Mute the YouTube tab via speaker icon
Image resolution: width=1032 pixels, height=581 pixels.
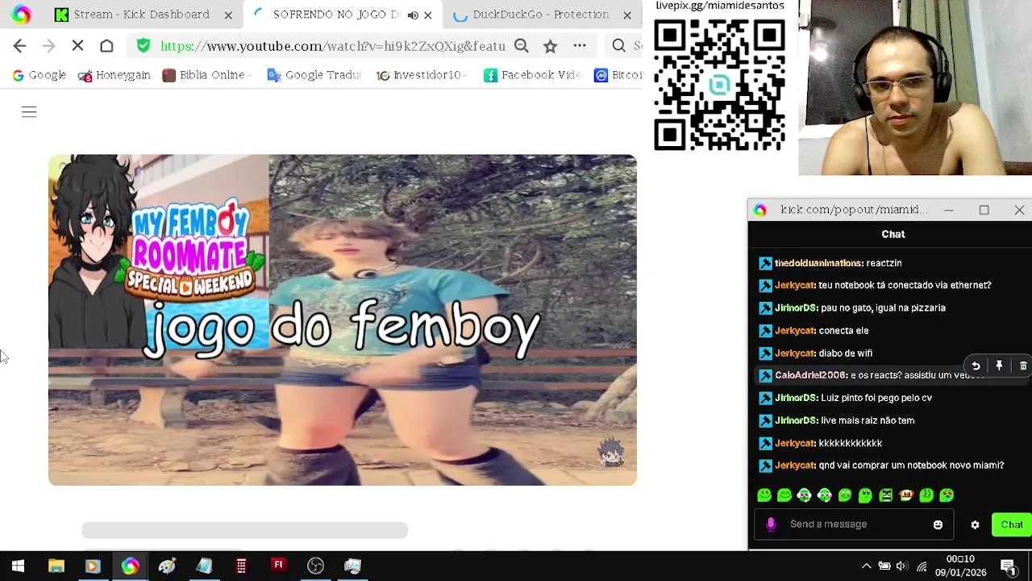pyautogui.click(x=413, y=15)
